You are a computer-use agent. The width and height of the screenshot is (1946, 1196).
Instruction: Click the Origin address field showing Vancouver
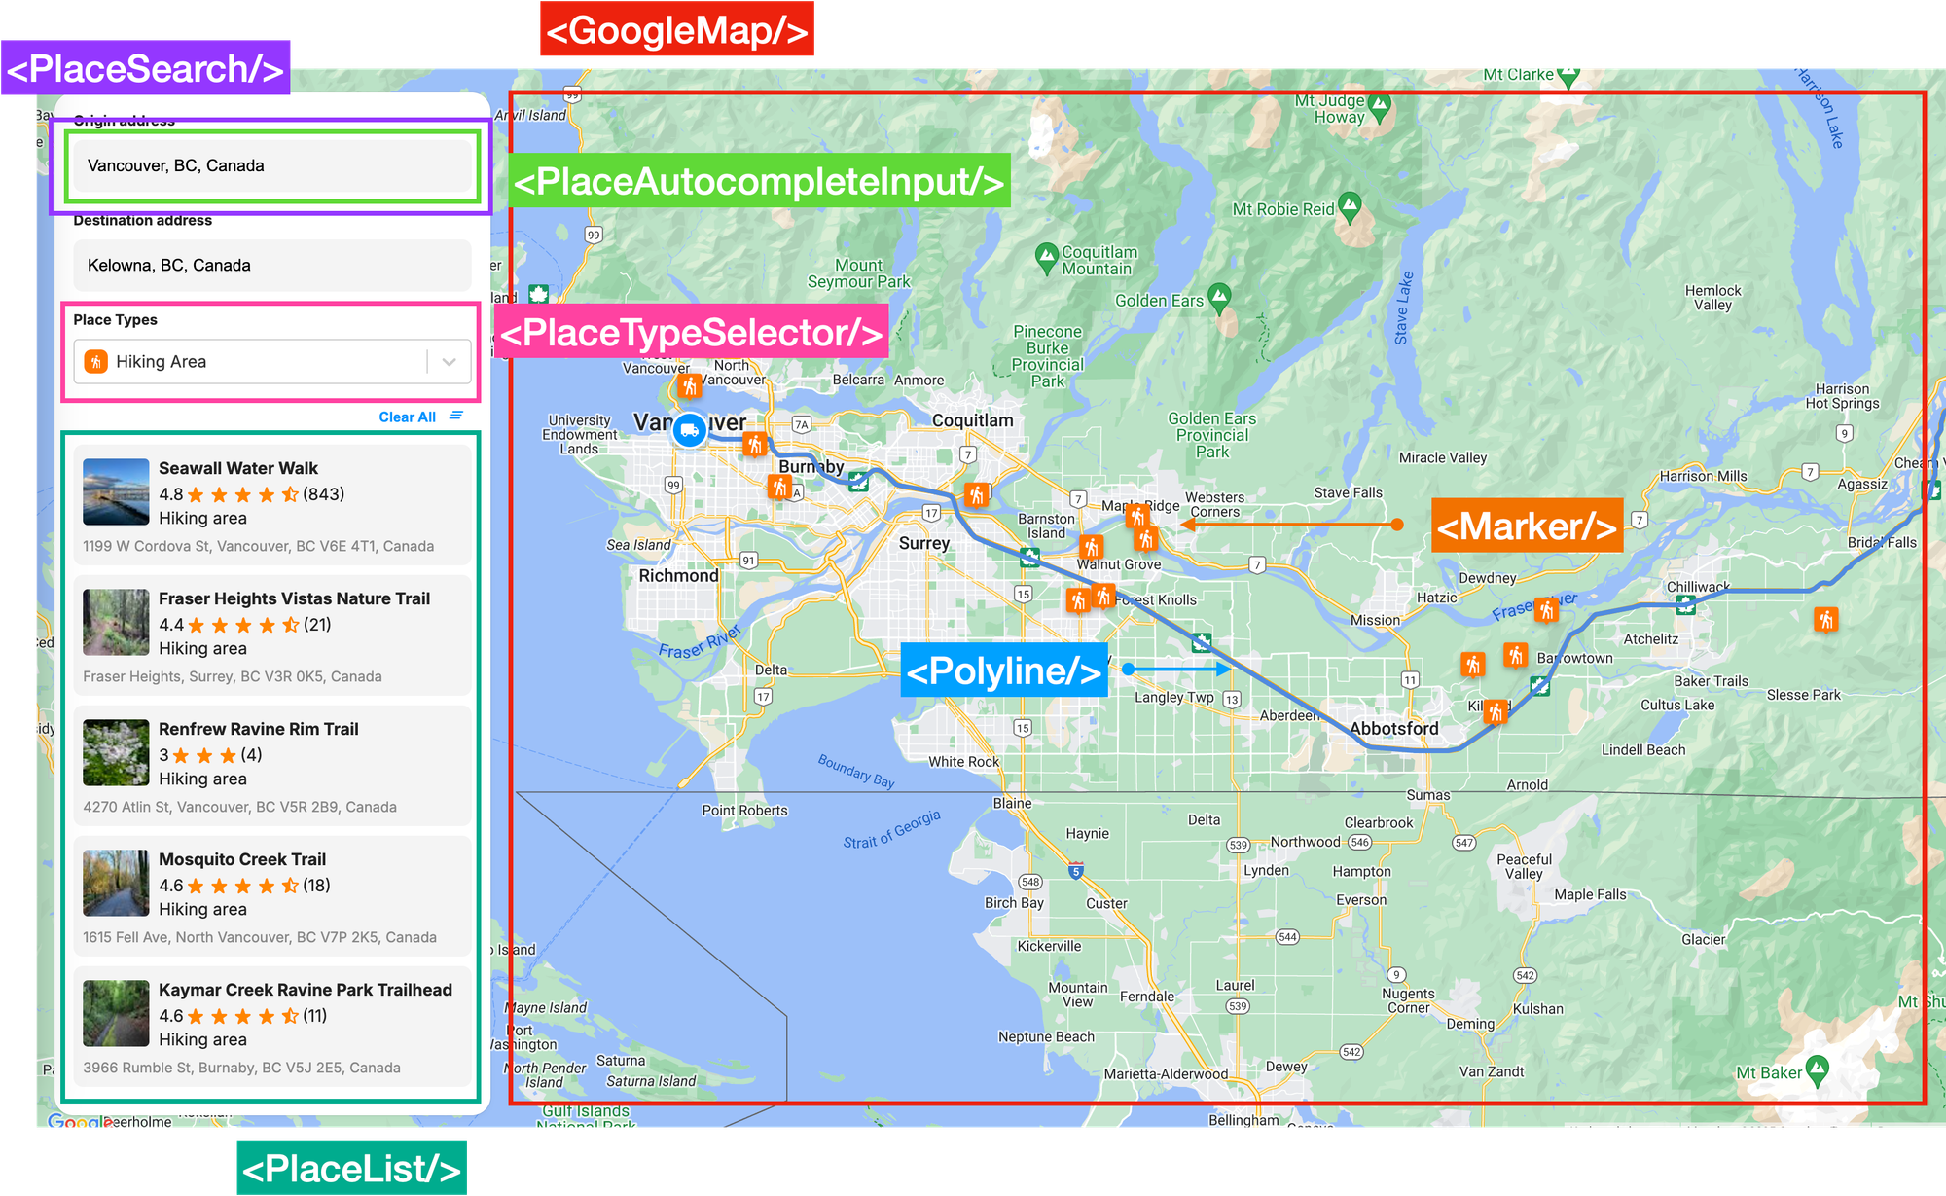click(271, 165)
